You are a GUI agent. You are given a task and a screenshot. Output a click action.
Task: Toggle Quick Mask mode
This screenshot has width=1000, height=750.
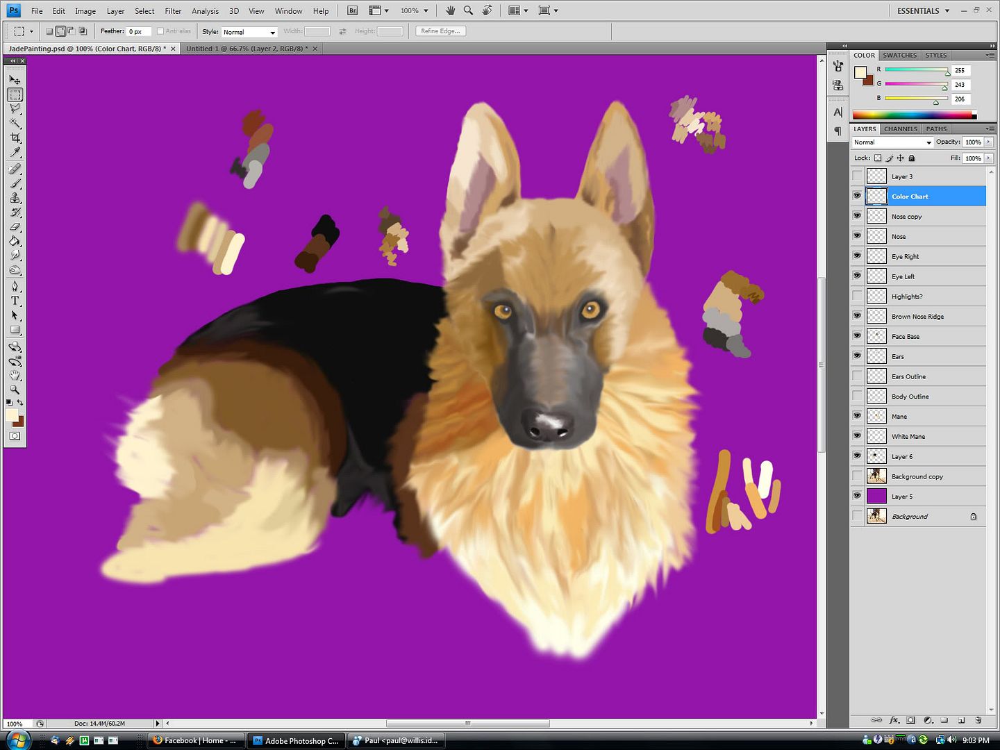point(15,436)
